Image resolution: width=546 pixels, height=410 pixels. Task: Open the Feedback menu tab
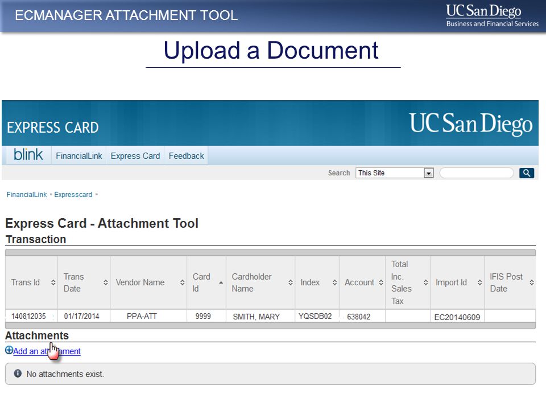(187, 156)
